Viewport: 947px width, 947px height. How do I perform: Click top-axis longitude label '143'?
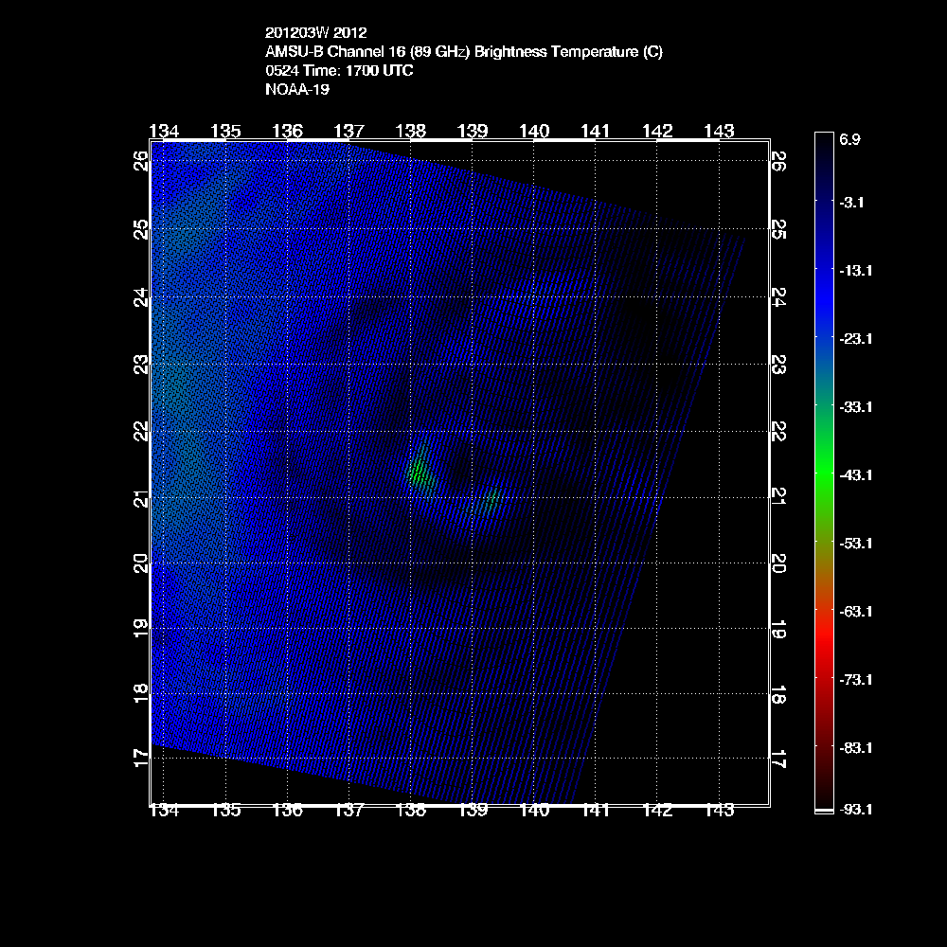tap(719, 131)
